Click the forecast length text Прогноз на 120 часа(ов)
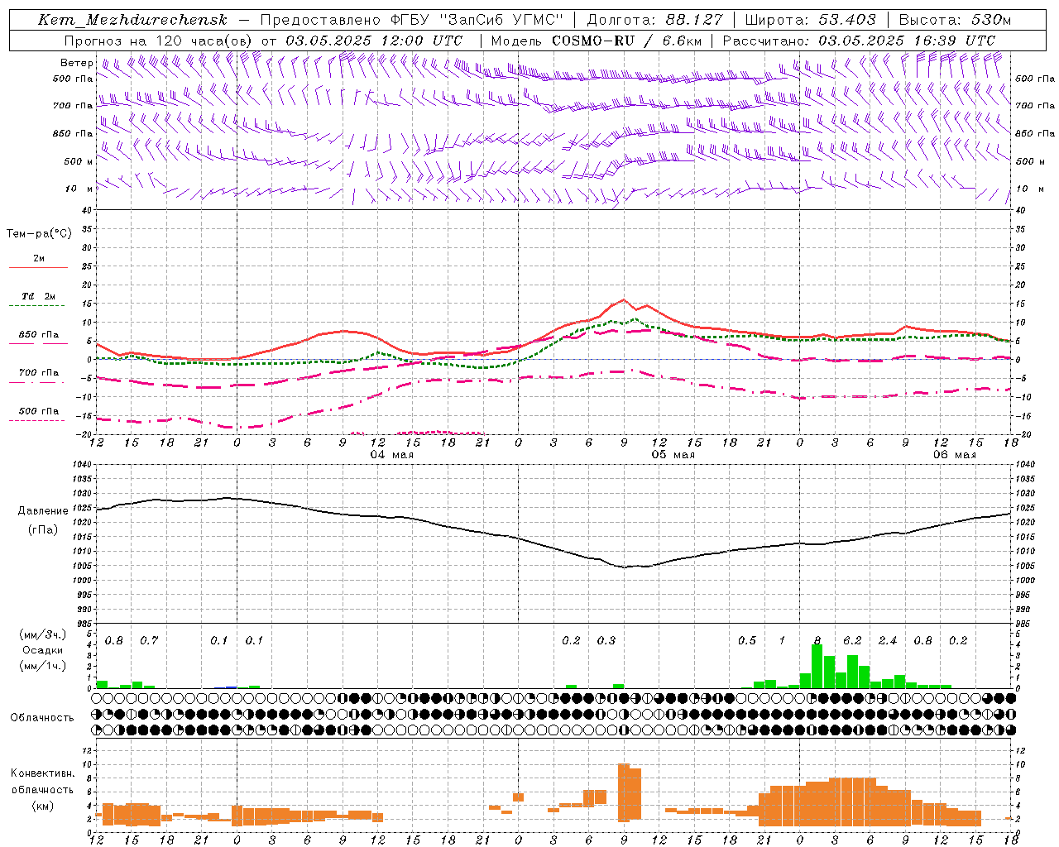1059x847 pixels. point(159,41)
